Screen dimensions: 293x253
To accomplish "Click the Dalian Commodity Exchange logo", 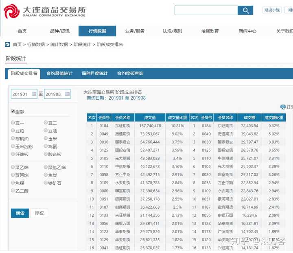I will coord(44,11).
